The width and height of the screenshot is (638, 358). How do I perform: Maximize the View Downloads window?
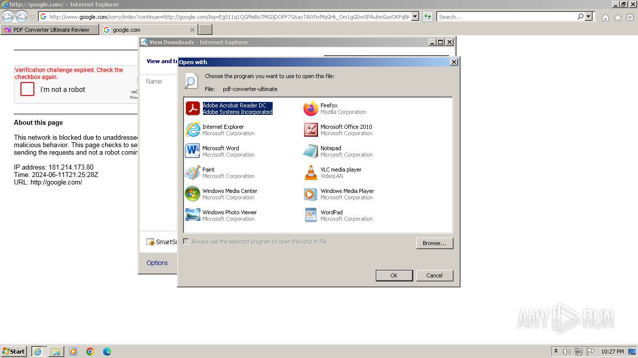tap(441, 42)
